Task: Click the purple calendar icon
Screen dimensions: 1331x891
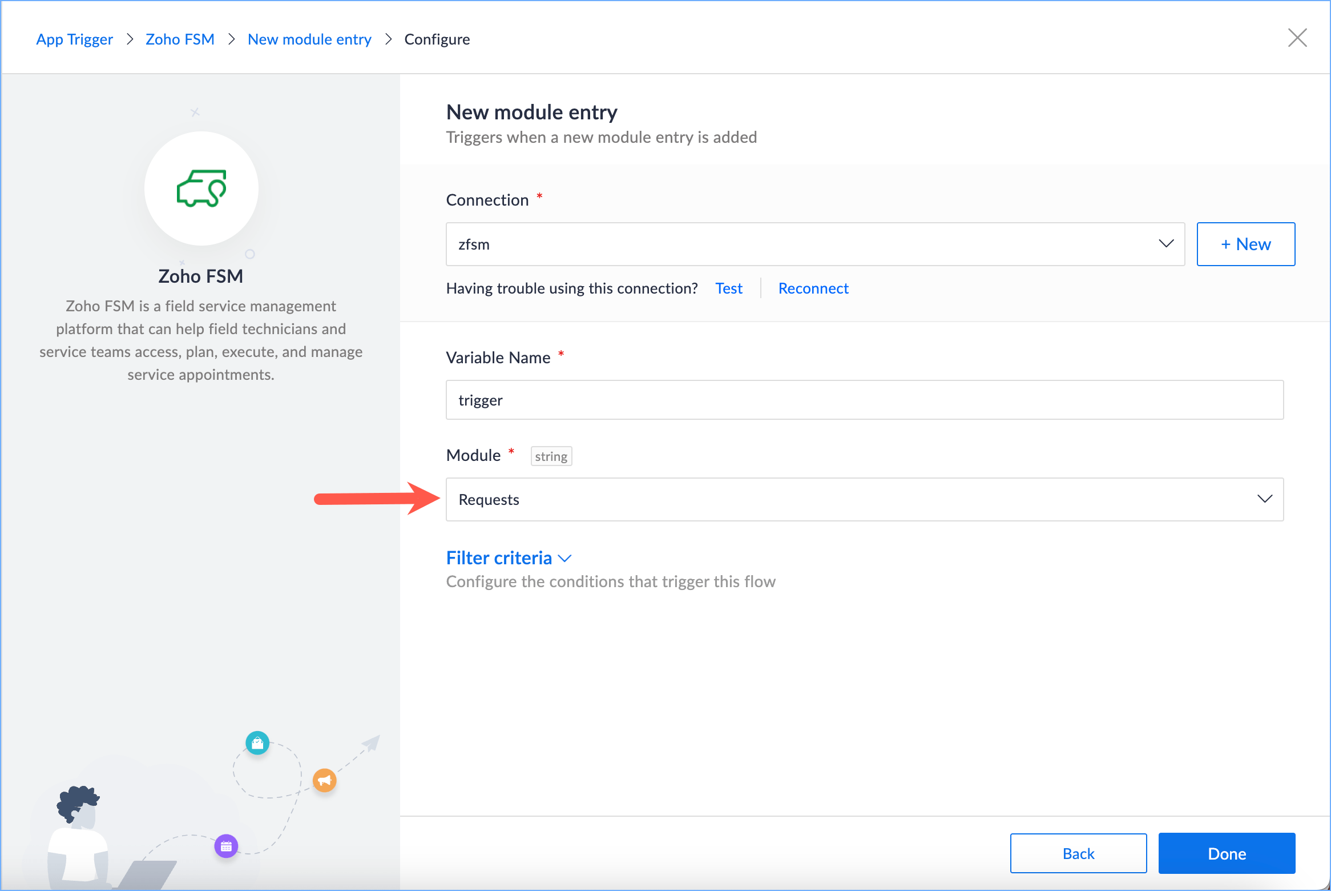Action: click(226, 846)
